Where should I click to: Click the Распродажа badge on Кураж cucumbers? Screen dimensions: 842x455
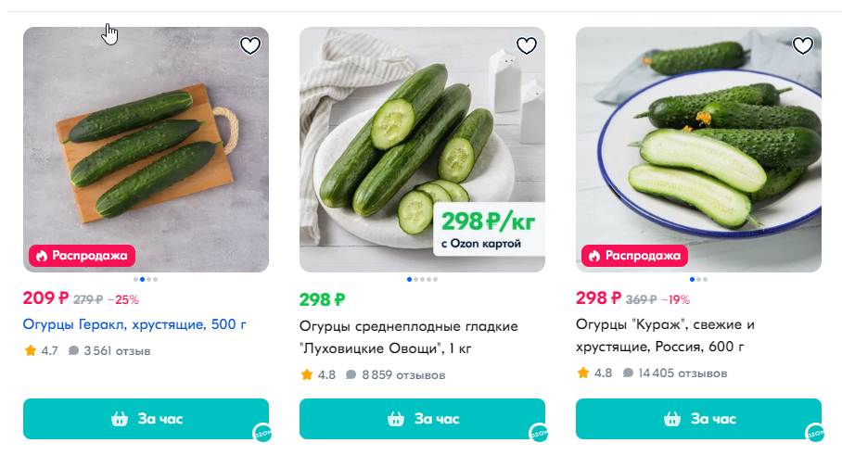[x=636, y=255]
